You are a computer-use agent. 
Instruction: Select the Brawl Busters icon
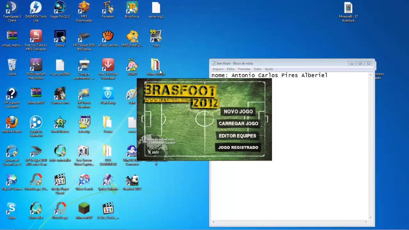[x=60, y=125]
